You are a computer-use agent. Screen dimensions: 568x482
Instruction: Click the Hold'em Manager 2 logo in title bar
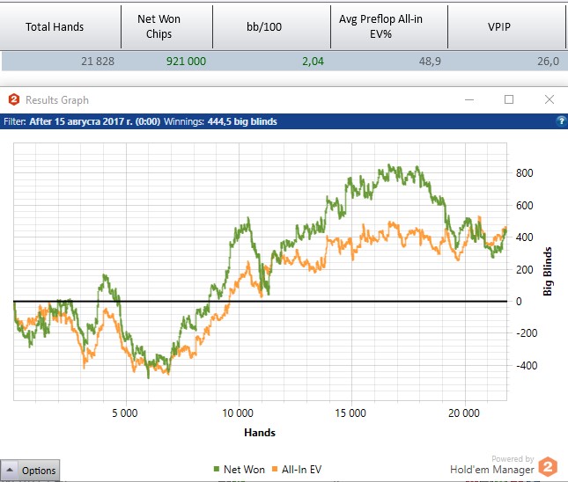(14, 99)
